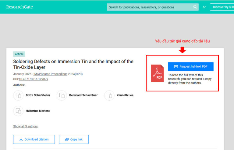Open IMAPSource Proceedings journal link
Viewport: 234px width, 150px height.
click(x=50, y=74)
